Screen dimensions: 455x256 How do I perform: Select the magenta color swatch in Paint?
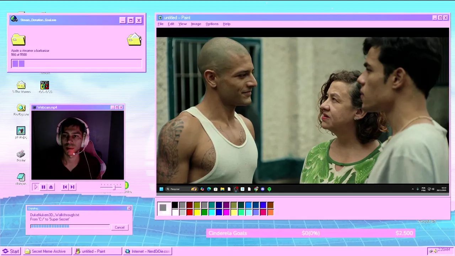point(226,212)
